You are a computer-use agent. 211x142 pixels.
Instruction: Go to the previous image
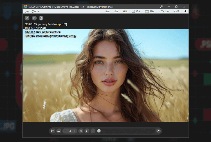[x=87, y=131]
